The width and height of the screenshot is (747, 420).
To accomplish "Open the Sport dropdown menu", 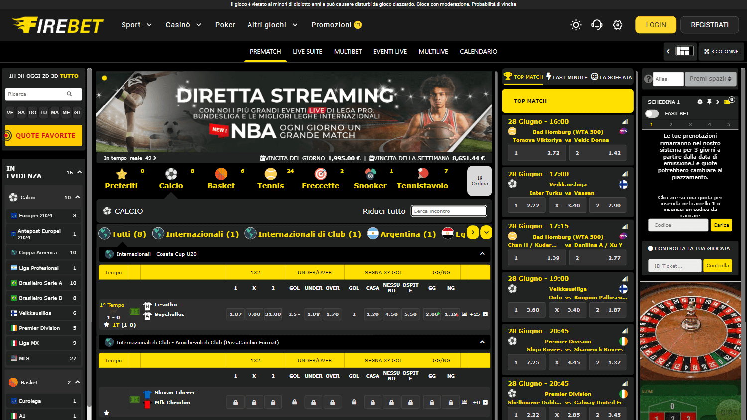I will (x=136, y=25).
